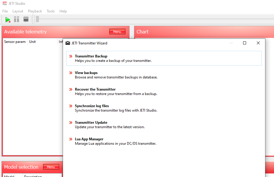Open the Layout menu
This screenshot has width=274, height=177.
coord(18,11)
